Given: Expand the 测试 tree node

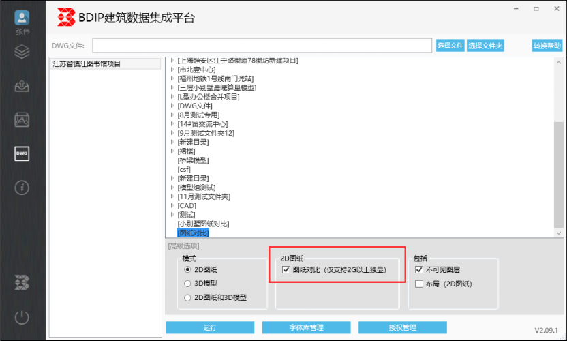Looking at the screenshot, I should tap(172, 214).
